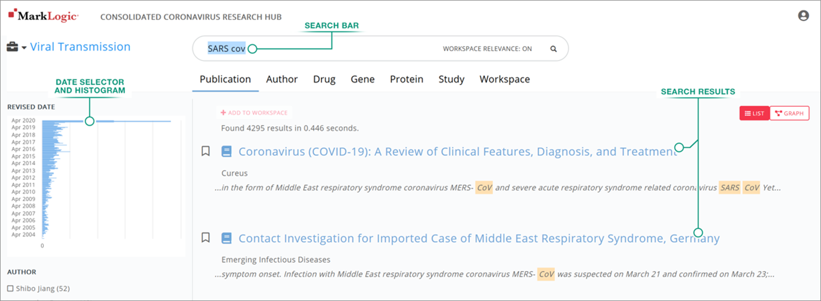Bookmark the Contact Investigation Germany result
This screenshot has width=821, height=301.
[206, 237]
